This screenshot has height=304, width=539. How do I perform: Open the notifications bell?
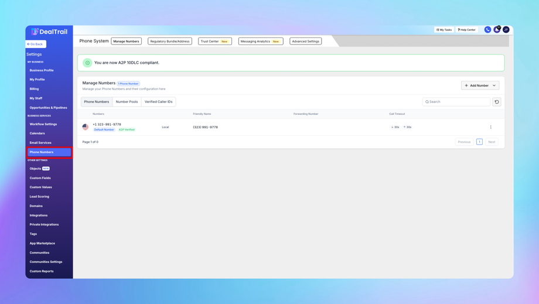click(497, 30)
